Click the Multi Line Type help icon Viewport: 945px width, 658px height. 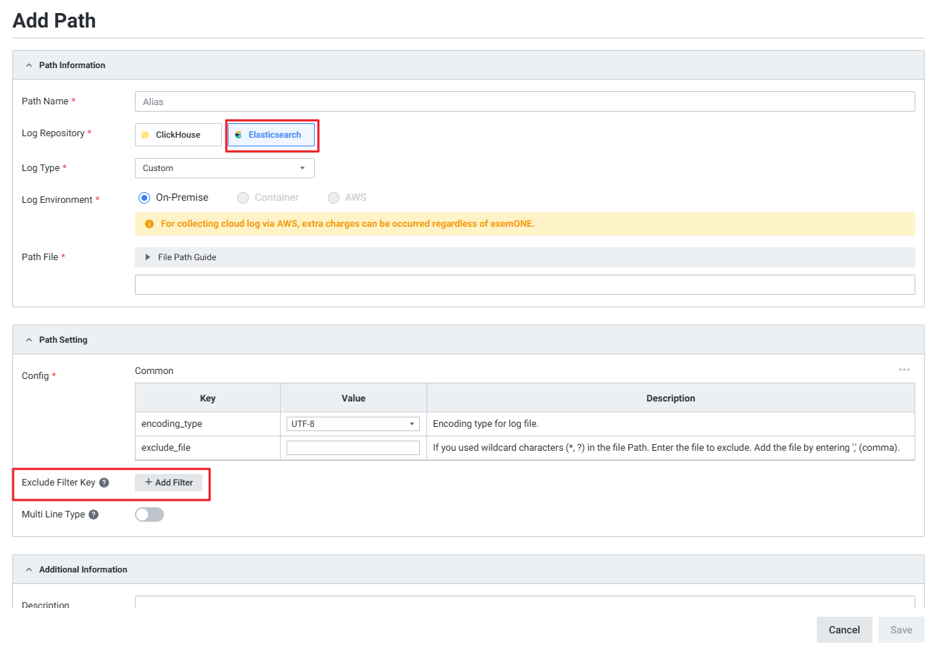coord(94,515)
